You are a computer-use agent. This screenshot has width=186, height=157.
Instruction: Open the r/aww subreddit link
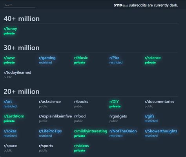[x=9, y=58]
